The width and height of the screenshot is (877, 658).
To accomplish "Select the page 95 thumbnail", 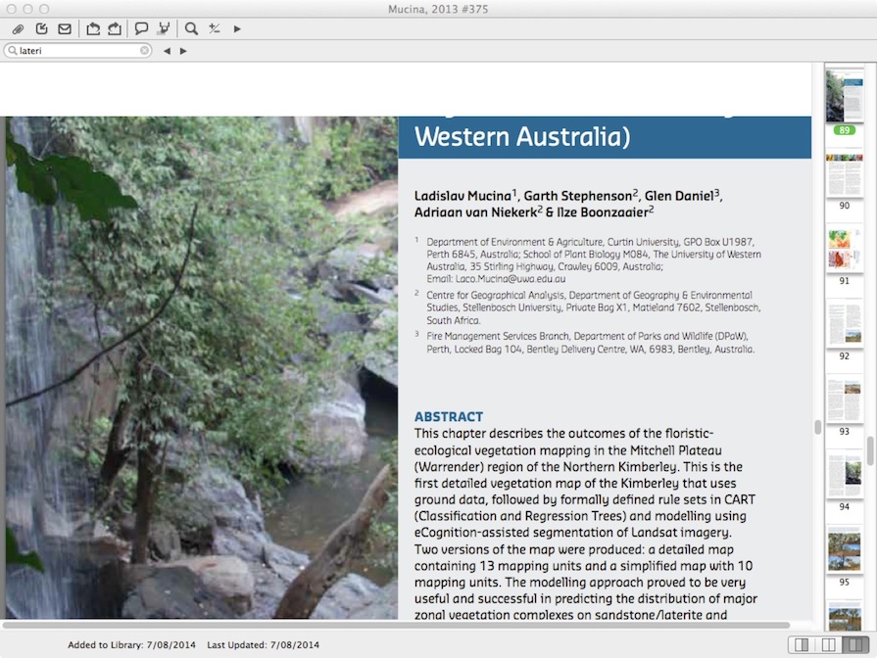I will (844, 548).
